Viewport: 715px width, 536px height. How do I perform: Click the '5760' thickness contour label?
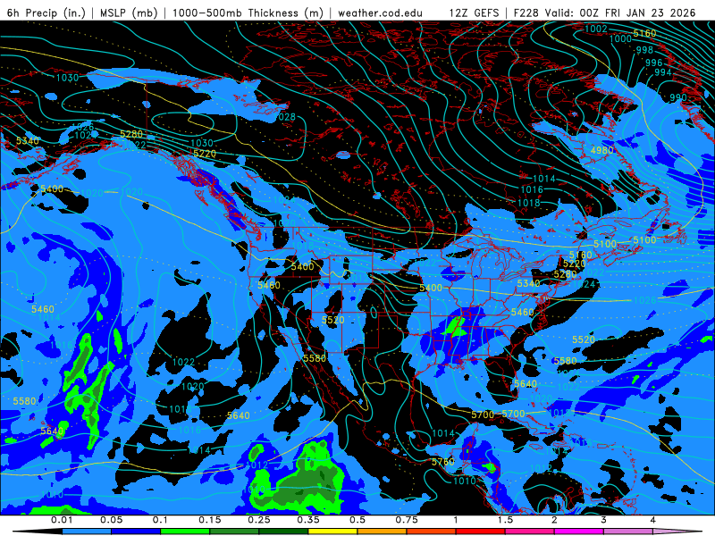pos(443,462)
